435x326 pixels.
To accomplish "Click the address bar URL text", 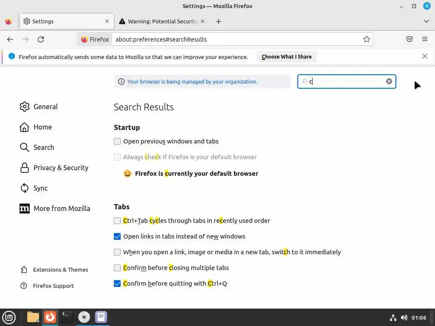I will 161,39.
